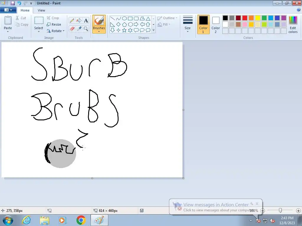Pick the purple color swatch

(283, 18)
